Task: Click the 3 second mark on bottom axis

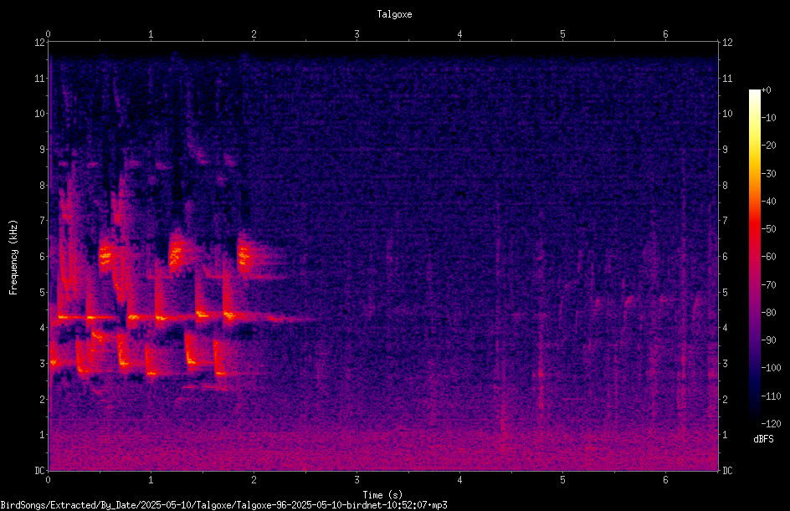Action: (357, 480)
